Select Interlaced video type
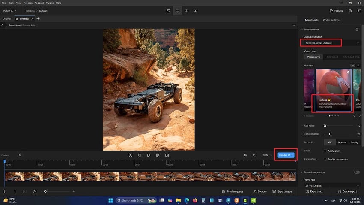The height and width of the screenshot is (205, 364). 332,57
